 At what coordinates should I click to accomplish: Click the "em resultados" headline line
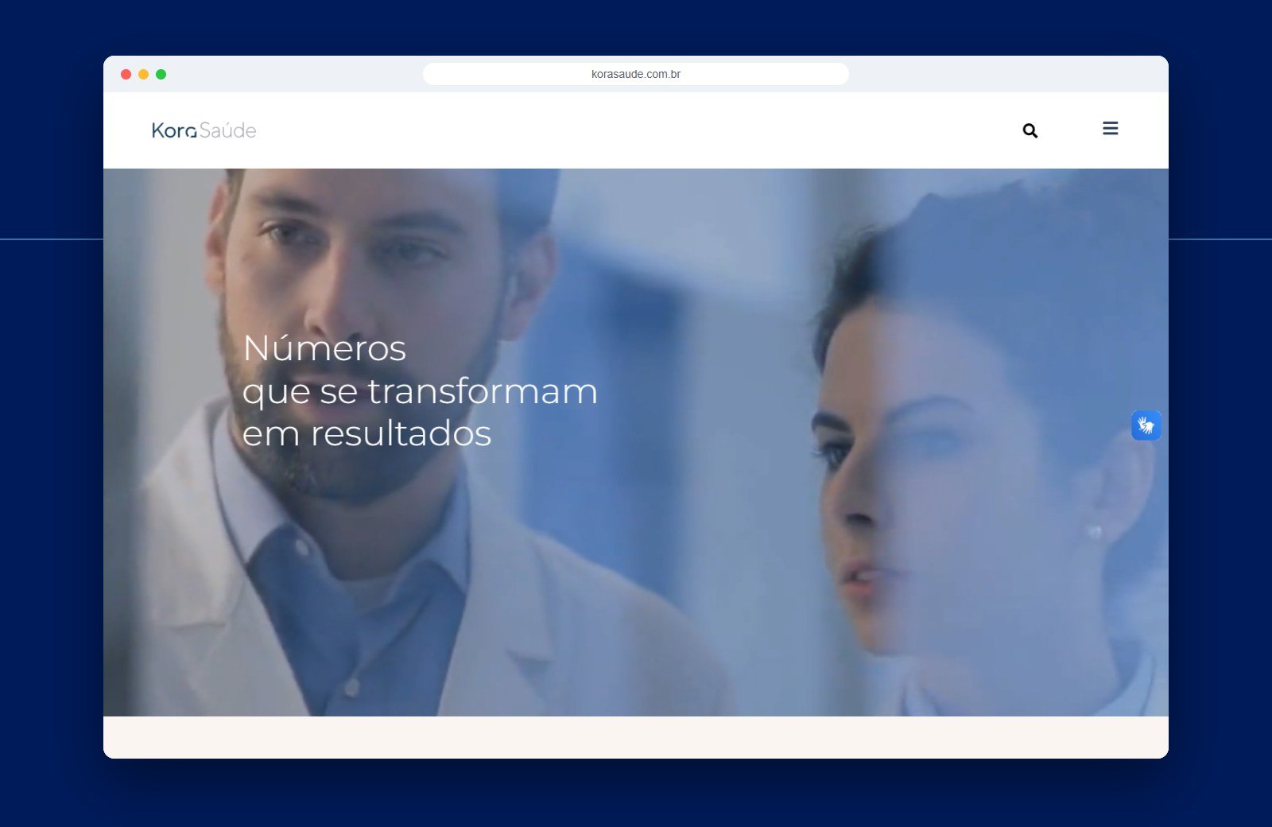click(x=366, y=434)
